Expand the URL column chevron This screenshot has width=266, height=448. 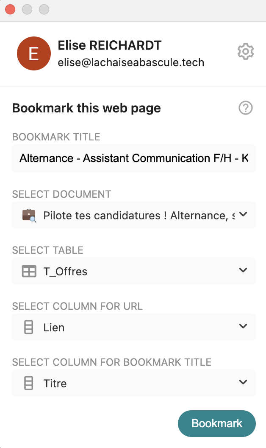point(243,326)
